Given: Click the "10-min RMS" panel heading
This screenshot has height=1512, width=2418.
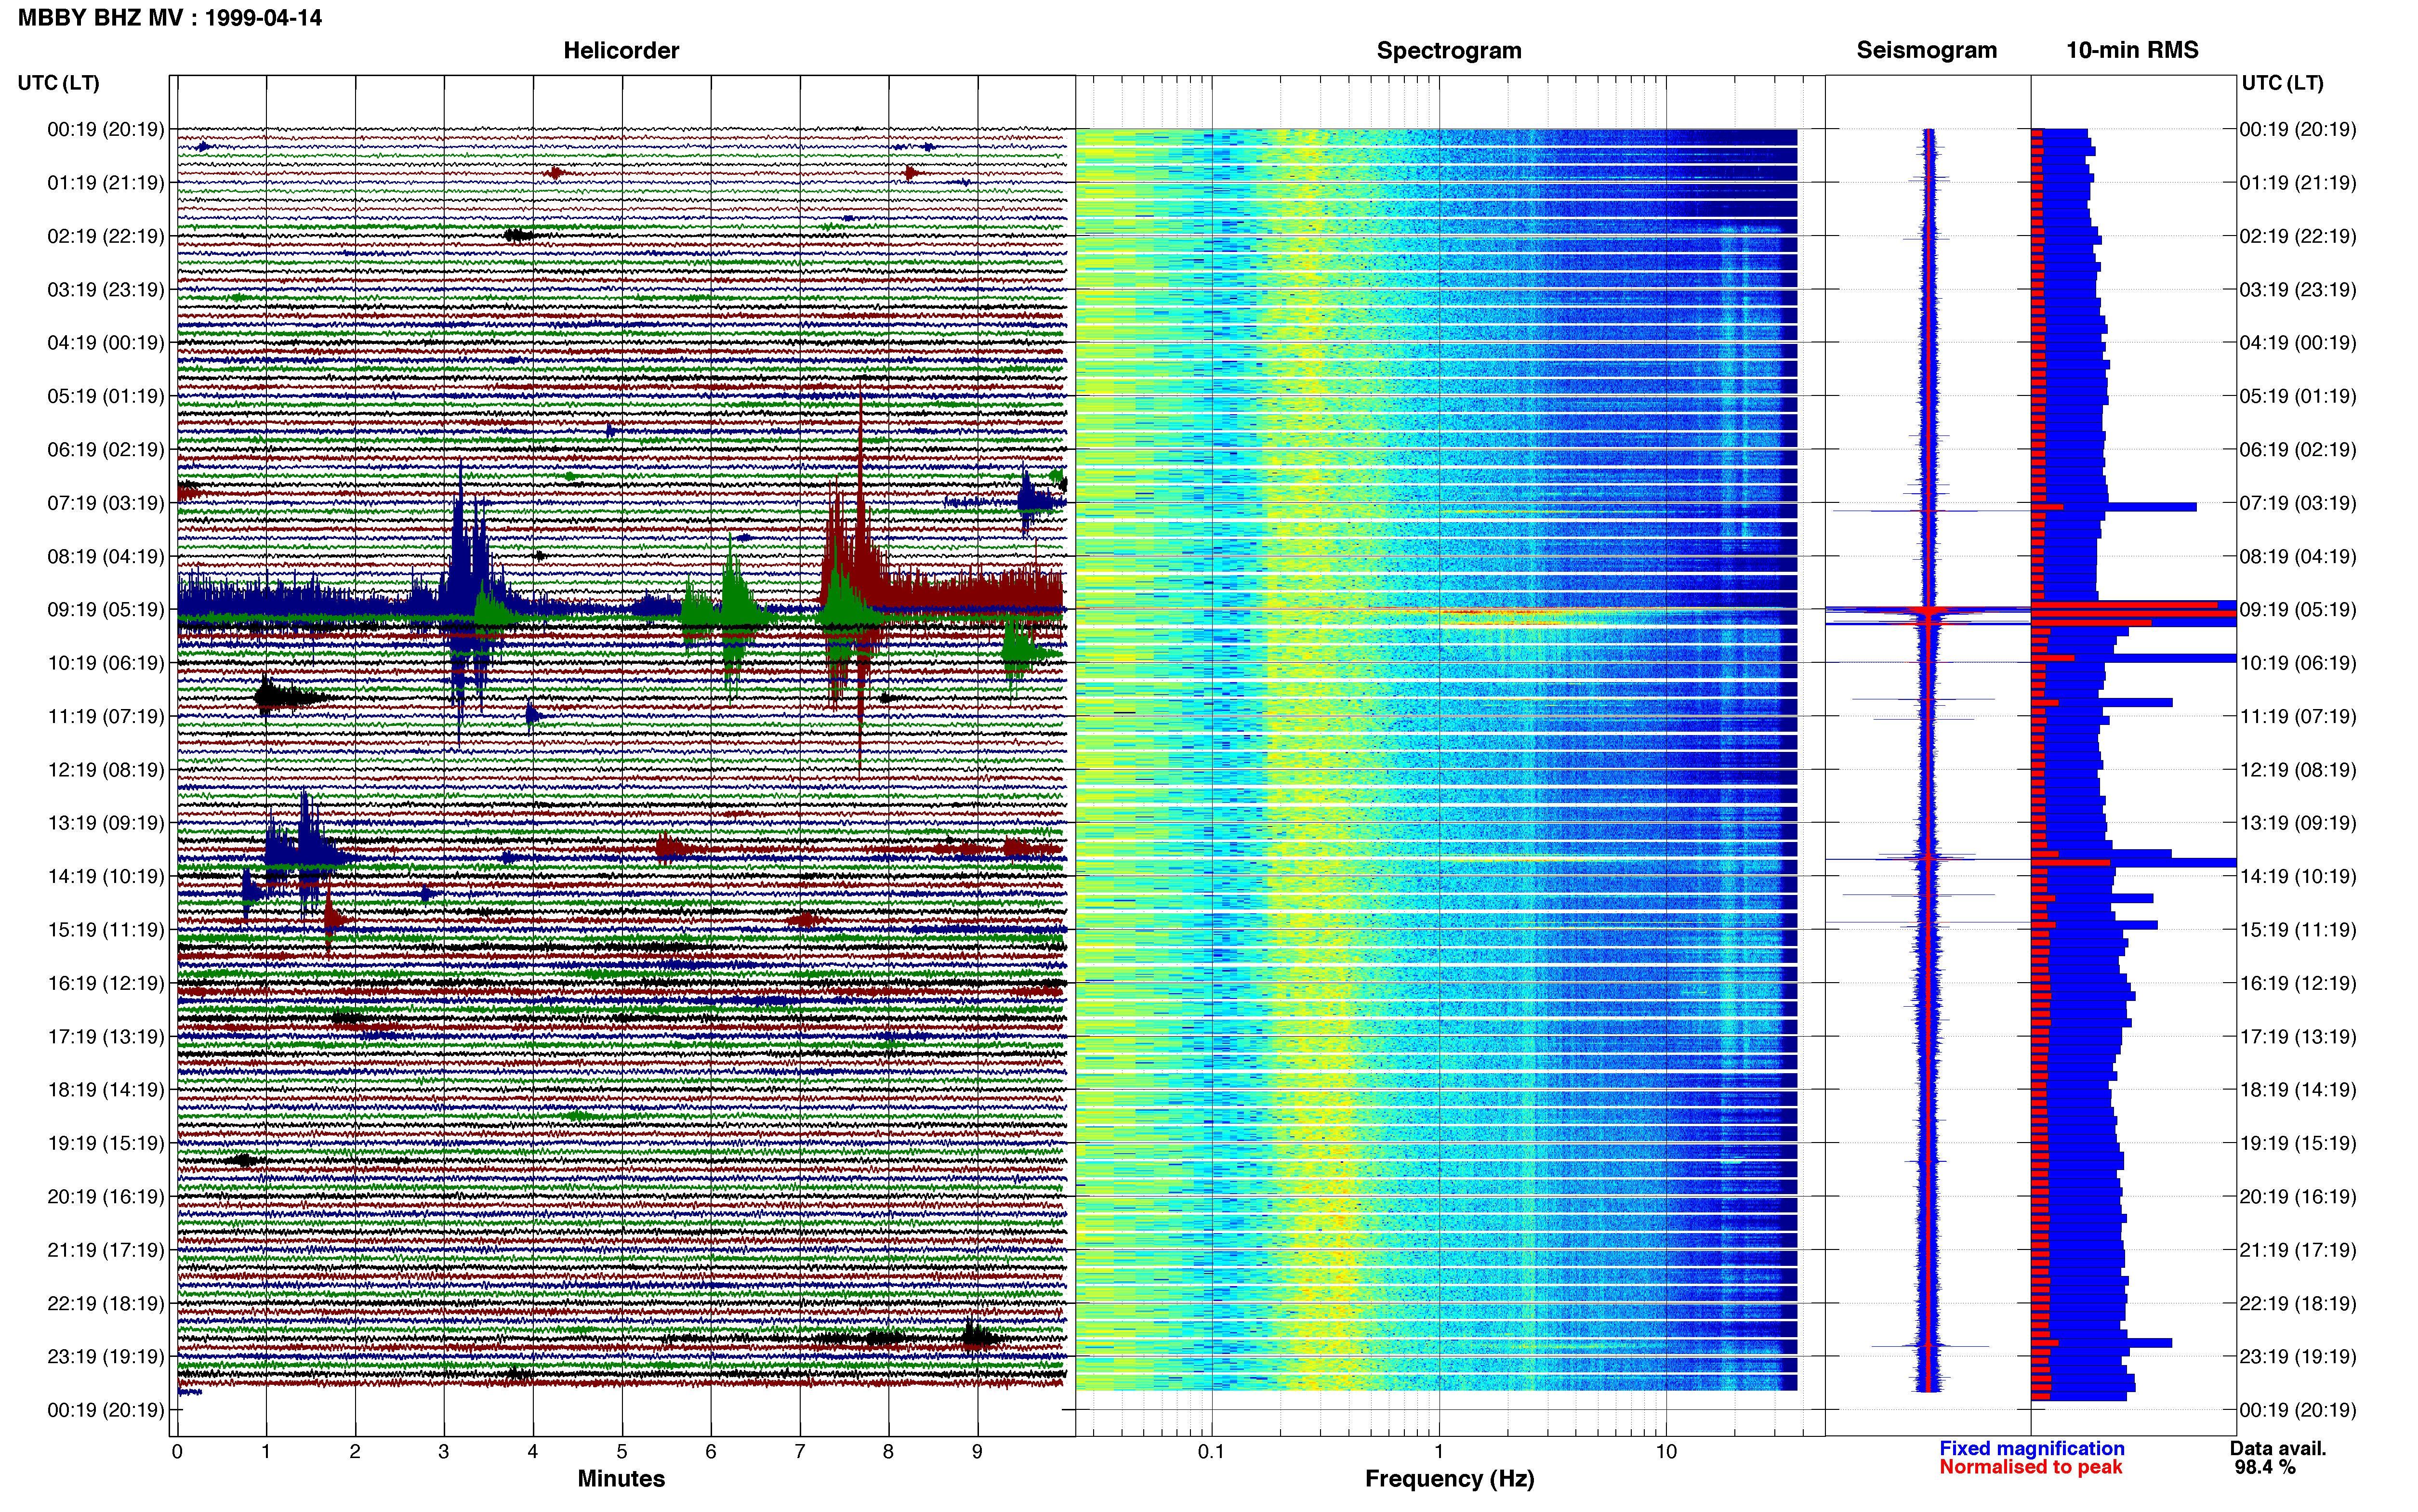Looking at the screenshot, I should point(2132,50).
